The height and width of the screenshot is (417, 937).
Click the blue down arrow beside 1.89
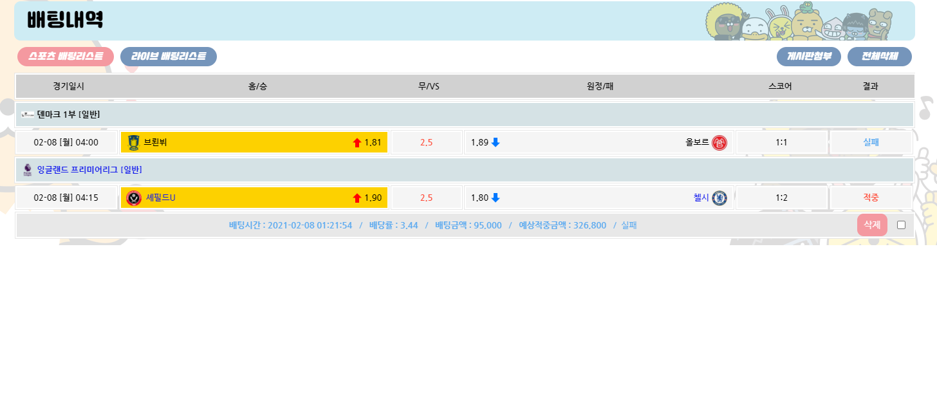click(496, 142)
